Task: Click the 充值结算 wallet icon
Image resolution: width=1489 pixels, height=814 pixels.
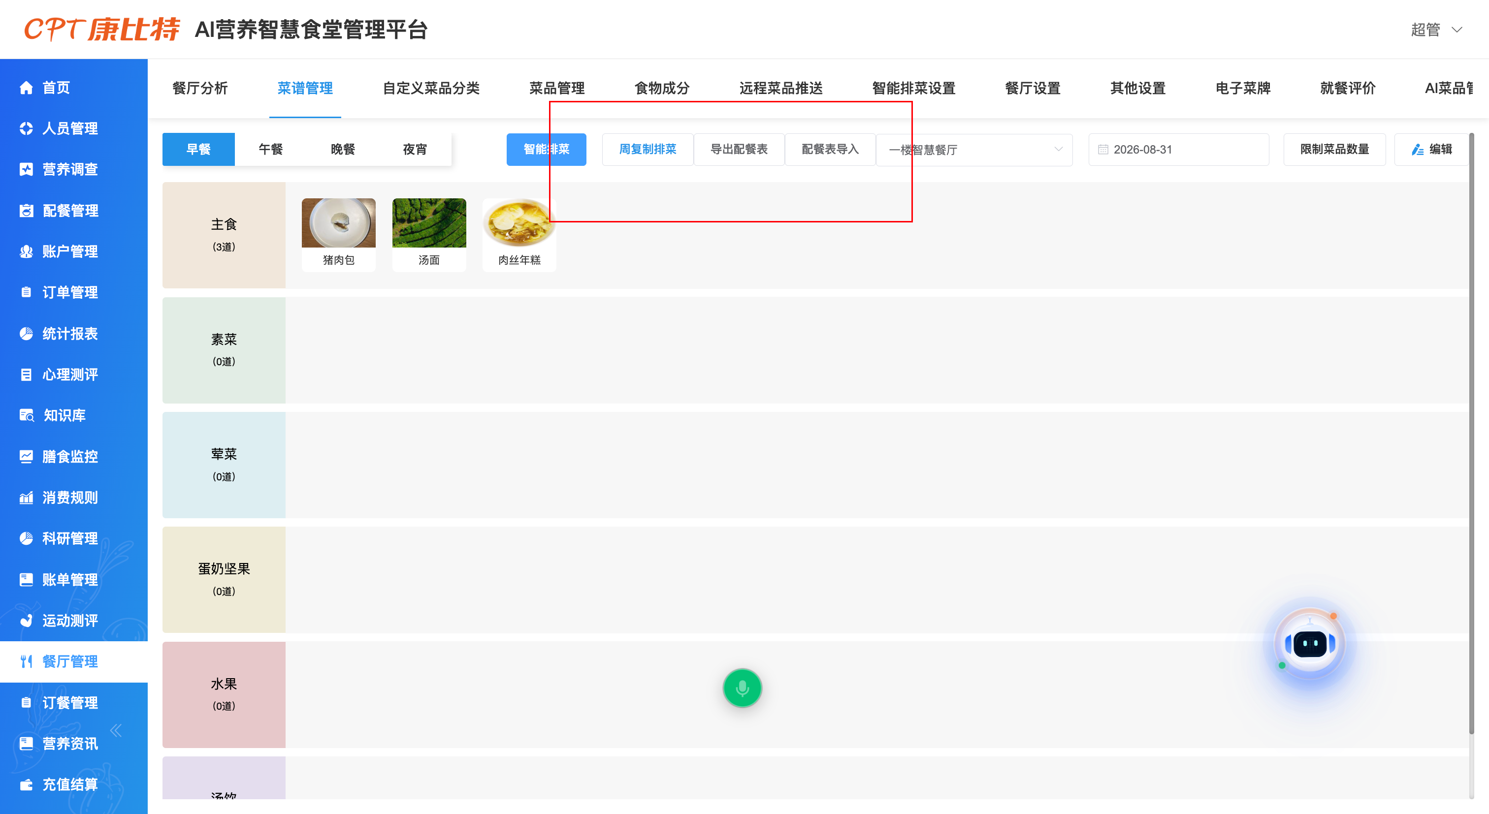Action: click(26, 784)
